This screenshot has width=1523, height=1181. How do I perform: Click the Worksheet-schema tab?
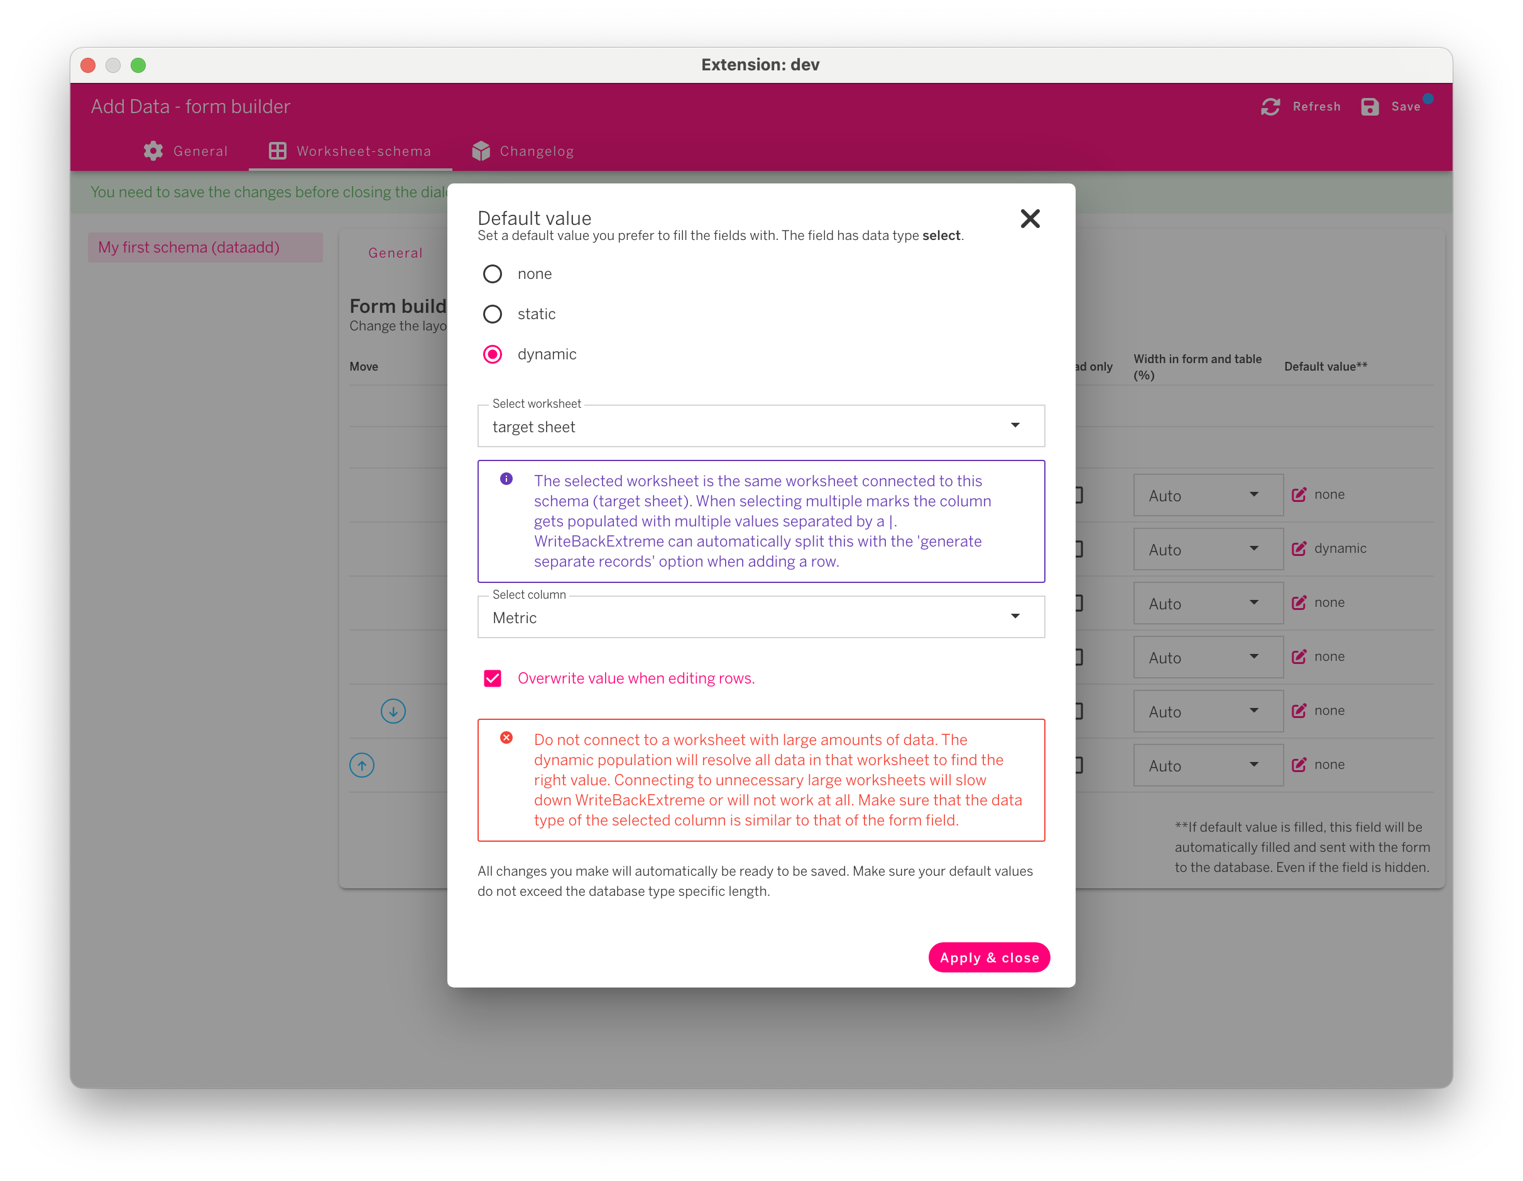[350, 151]
